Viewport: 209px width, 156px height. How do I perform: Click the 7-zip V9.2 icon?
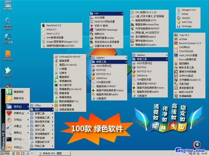pos(176,35)
